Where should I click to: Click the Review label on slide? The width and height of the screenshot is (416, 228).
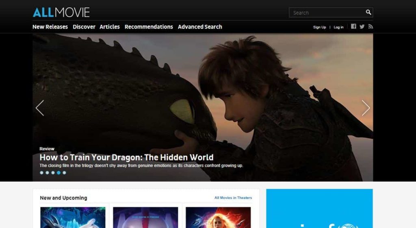pos(47,149)
